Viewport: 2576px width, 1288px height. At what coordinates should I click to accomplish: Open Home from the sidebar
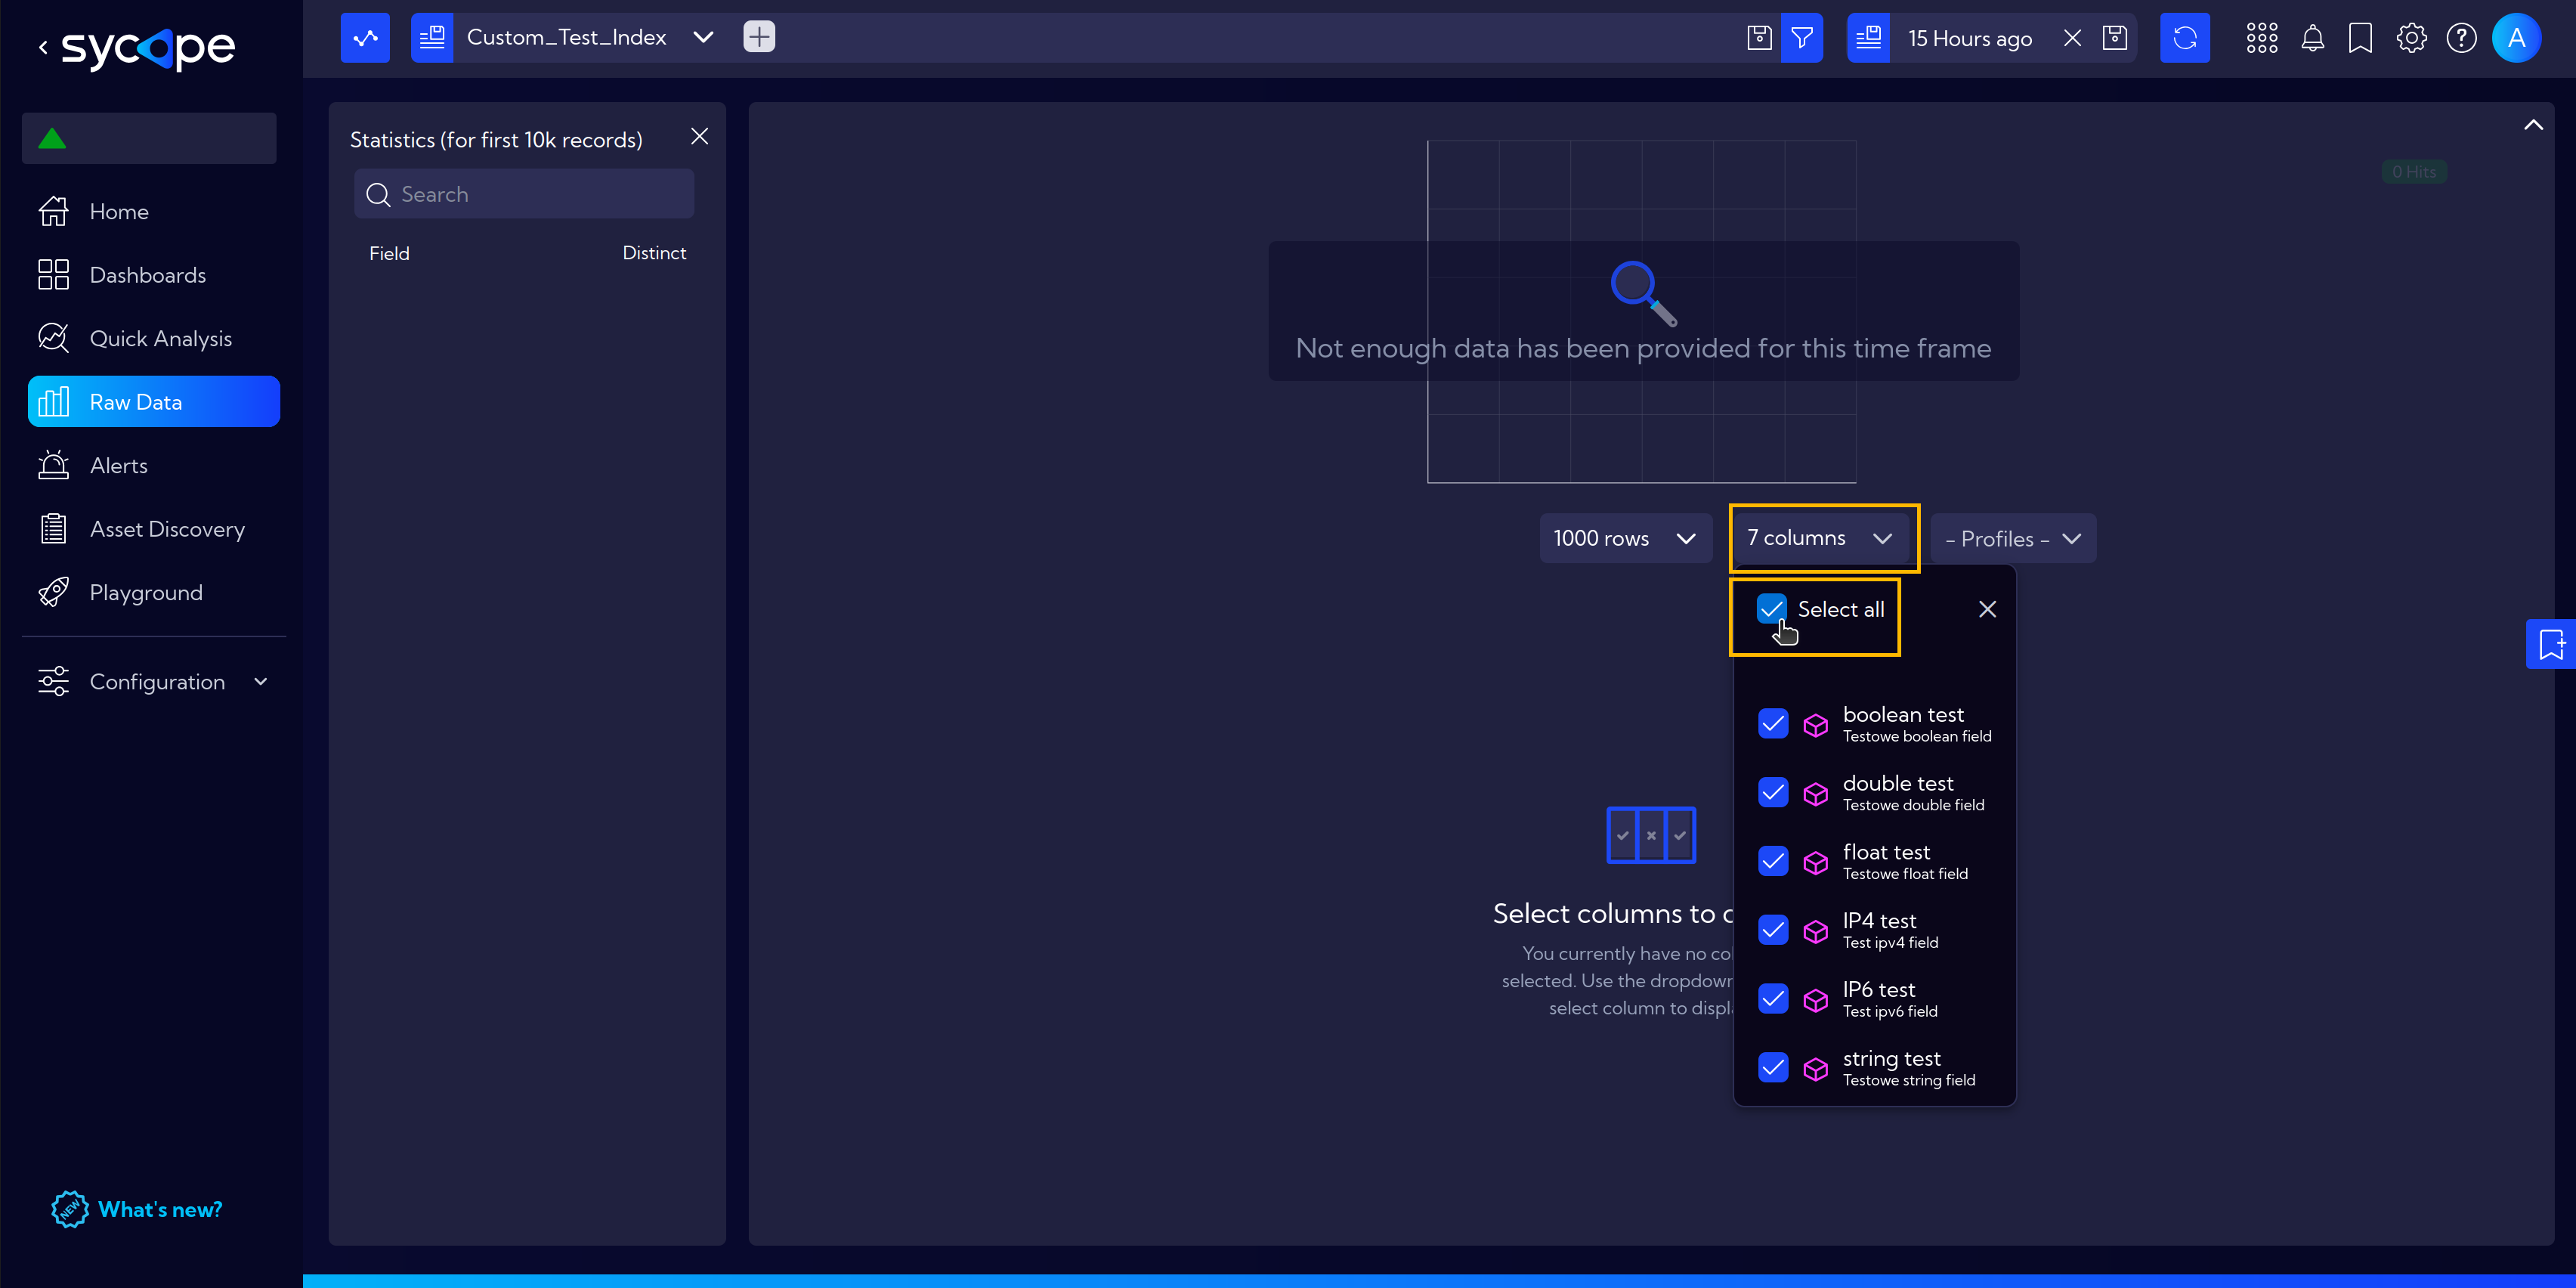click(154, 211)
